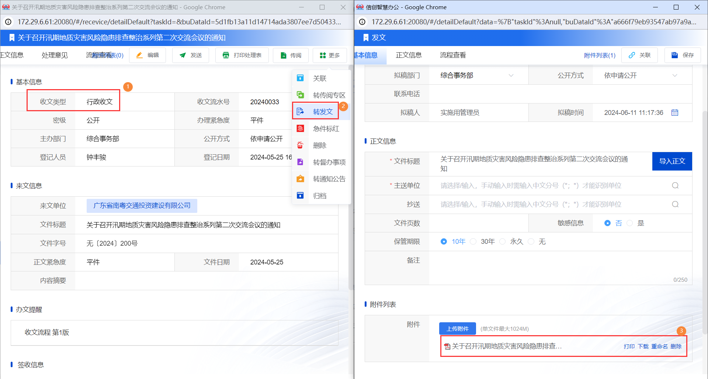Choose 删除 from the 更多 menu
Viewport: 708px width, 379px height.
click(321, 145)
